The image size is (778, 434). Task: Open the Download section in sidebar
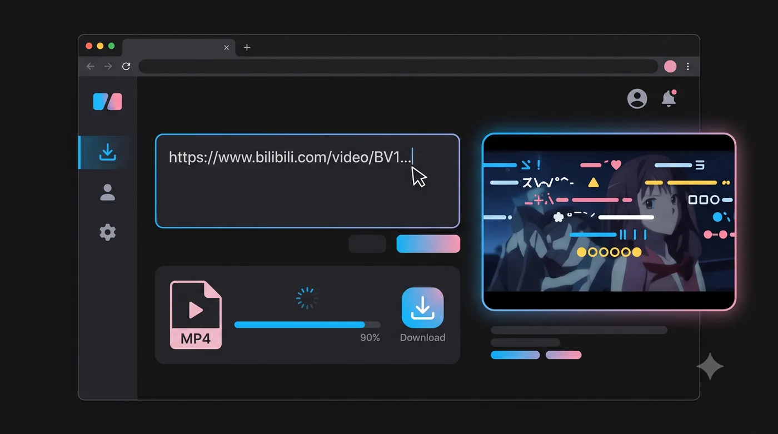coord(107,152)
